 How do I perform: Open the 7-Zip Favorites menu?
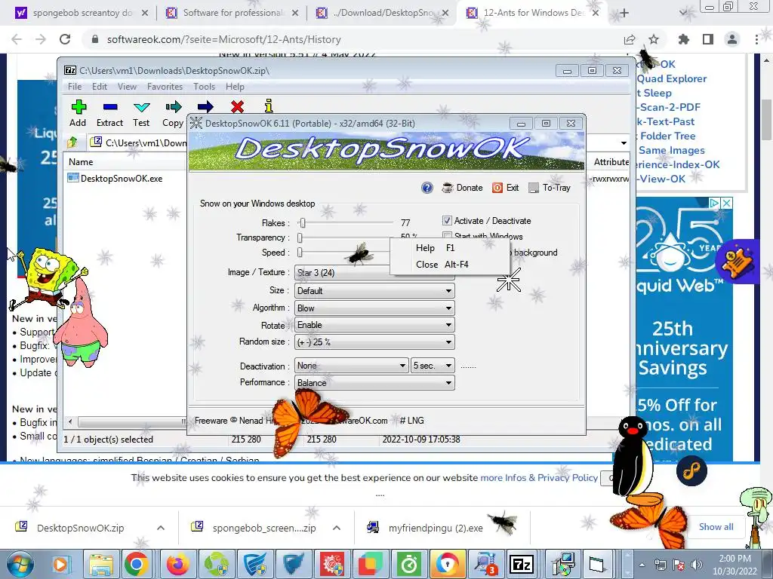165,87
